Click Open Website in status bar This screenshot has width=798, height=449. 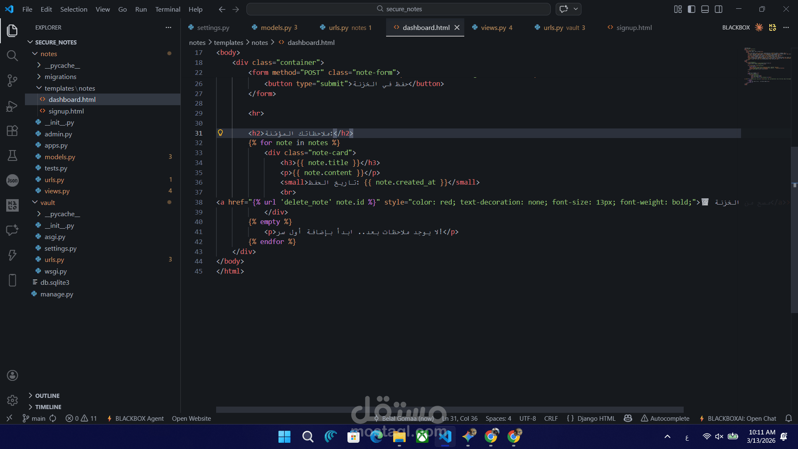coord(191,418)
